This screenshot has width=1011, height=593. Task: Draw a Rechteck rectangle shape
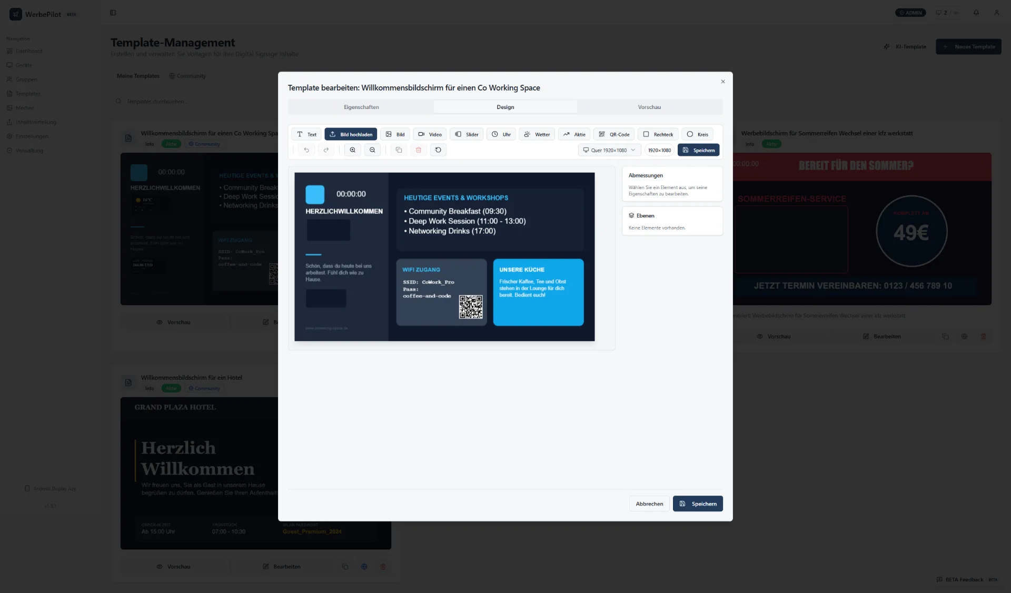(x=658, y=134)
